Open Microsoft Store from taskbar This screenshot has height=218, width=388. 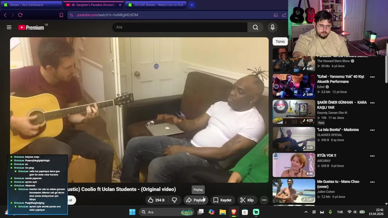pyautogui.click(x=245, y=212)
